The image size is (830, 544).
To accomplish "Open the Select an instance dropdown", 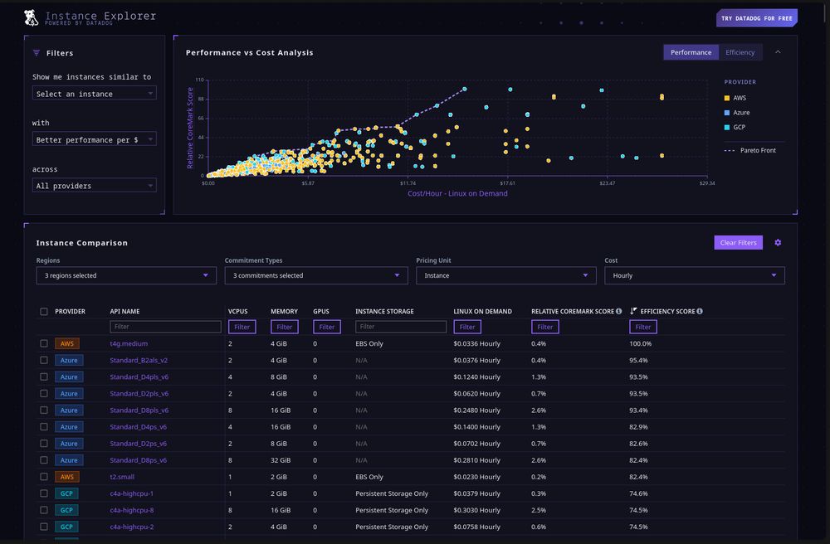I will 94,93.
